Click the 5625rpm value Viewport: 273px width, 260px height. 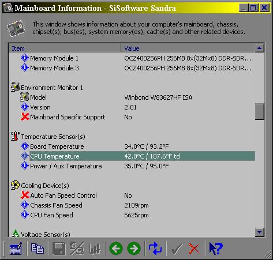(136, 215)
